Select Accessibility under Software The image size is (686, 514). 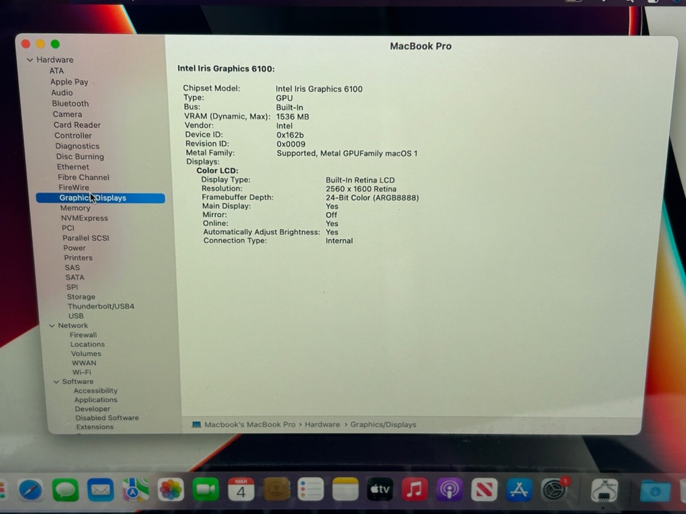[x=95, y=391]
